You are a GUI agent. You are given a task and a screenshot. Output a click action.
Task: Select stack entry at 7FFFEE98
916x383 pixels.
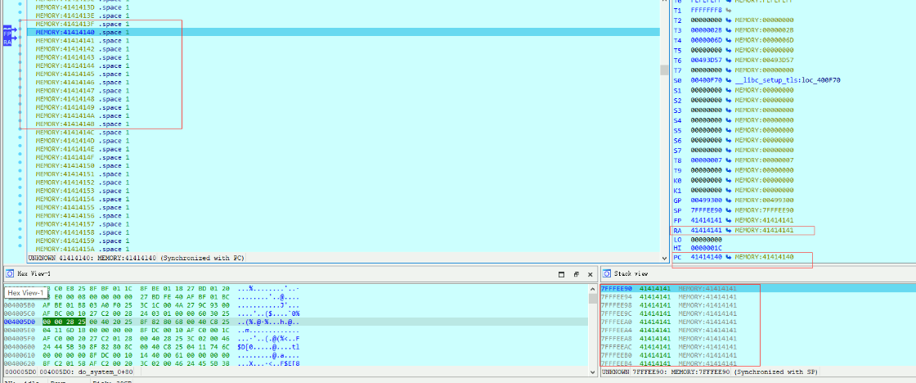click(680, 305)
